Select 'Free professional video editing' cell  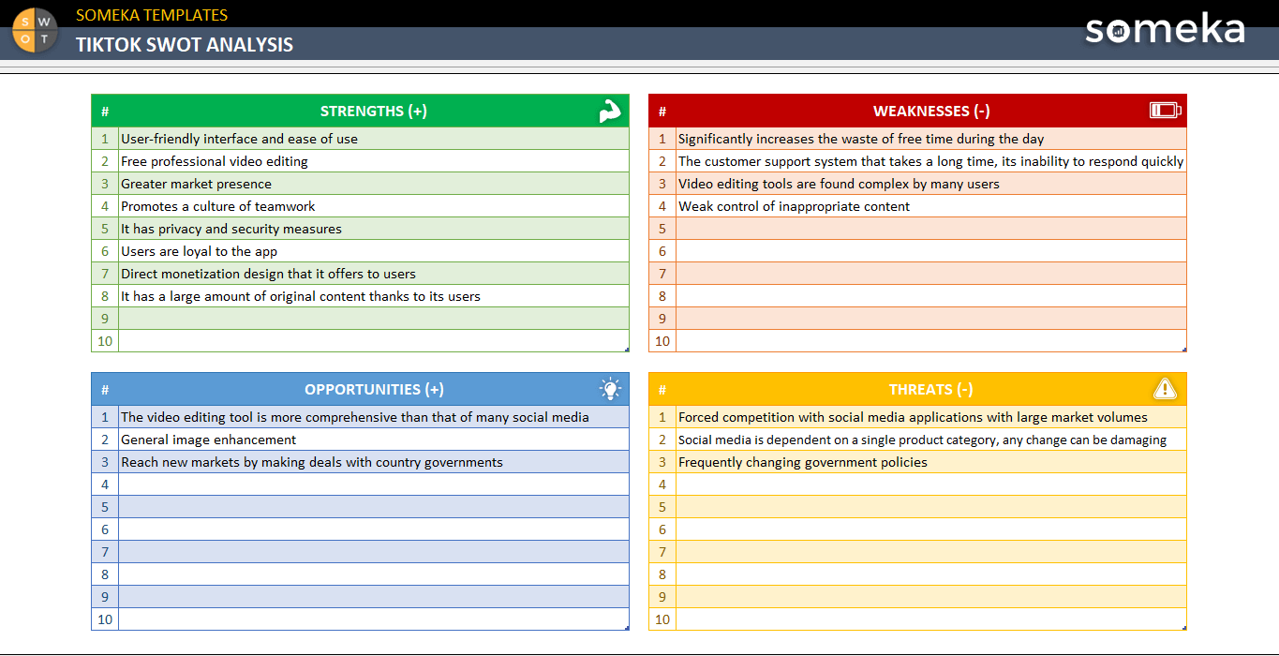374,161
